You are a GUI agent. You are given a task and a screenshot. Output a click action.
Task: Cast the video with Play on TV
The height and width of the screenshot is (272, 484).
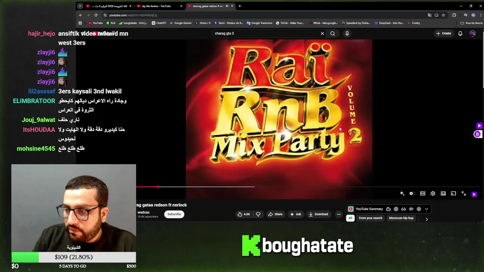[x=453, y=193]
